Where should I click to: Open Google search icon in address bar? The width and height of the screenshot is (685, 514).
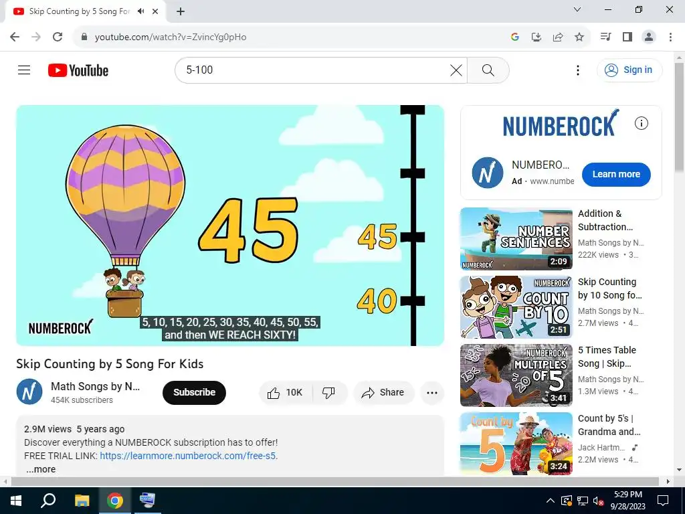tap(515, 37)
